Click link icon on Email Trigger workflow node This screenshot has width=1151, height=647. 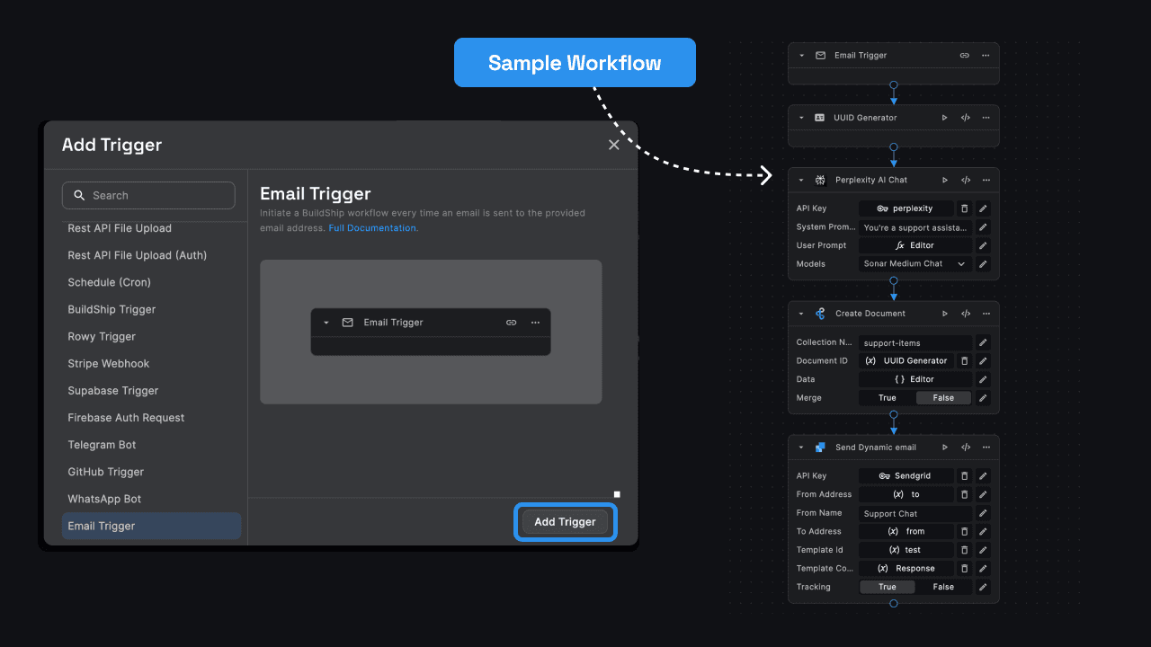964,56
